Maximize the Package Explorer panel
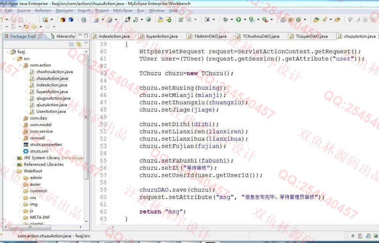 pos(86,35)
